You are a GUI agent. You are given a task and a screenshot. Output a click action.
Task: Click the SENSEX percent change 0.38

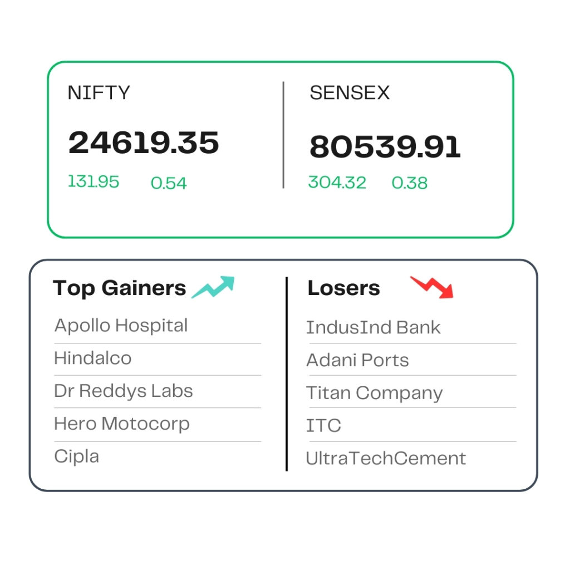(409, 183)
